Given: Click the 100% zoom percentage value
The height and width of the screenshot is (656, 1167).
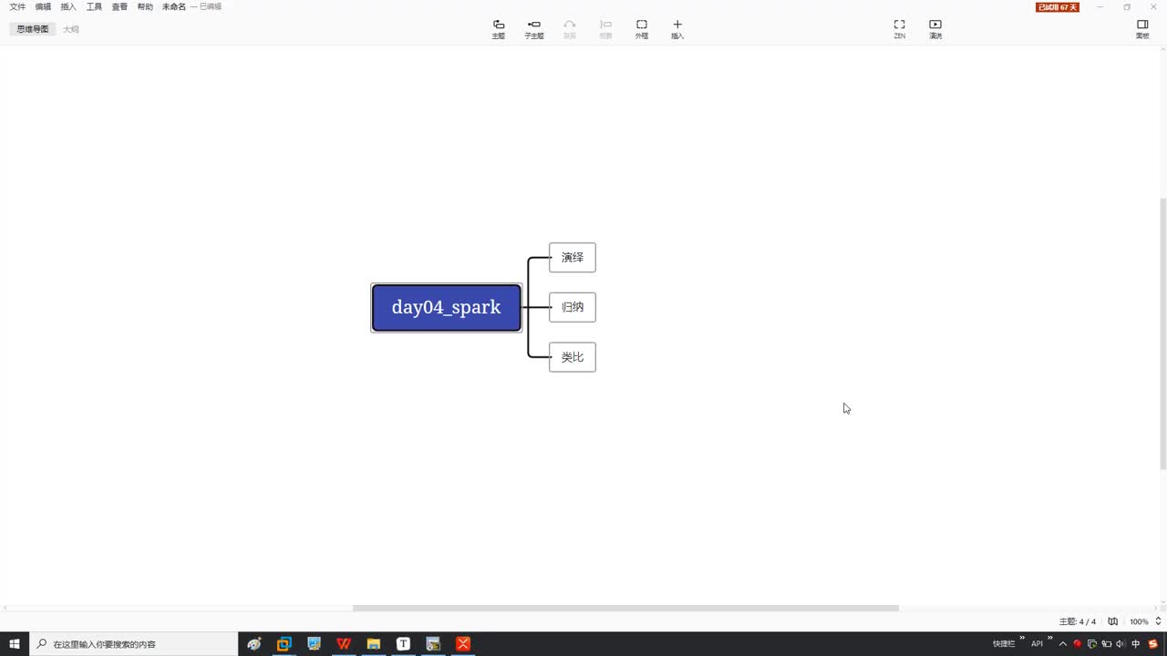Looking at the screenshot, I should (1139, 621).
